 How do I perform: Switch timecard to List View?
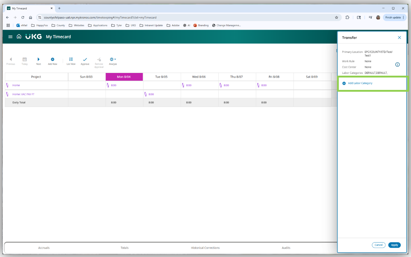[x=71, y=61]
